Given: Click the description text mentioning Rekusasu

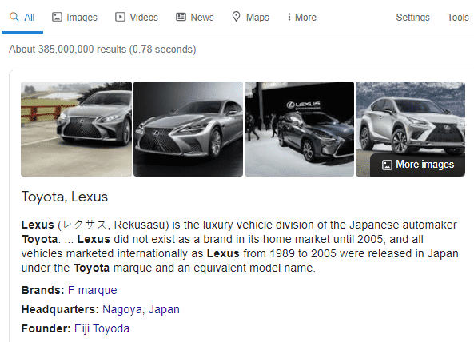Looking at the screenshot, I should coord(240,246).
